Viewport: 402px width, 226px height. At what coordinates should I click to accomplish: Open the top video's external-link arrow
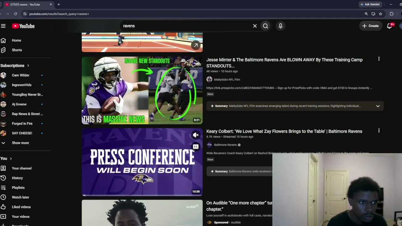click(x=196, y=45)
